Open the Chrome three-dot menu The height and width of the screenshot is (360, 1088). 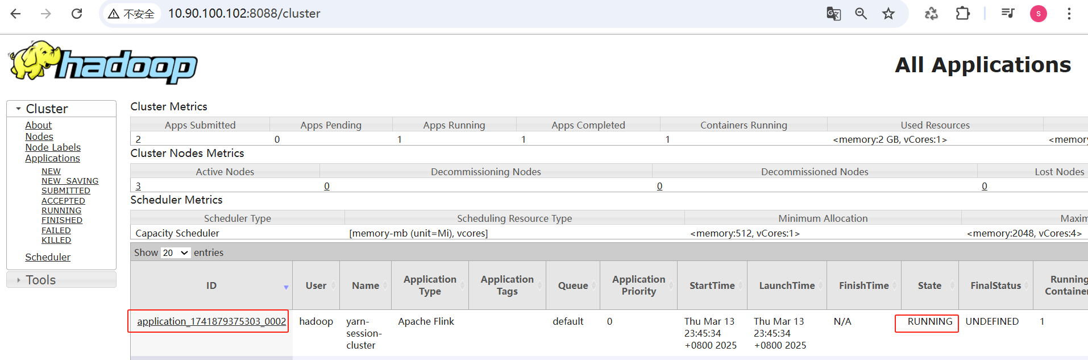pyautogui.click(x=1069, y=14)
